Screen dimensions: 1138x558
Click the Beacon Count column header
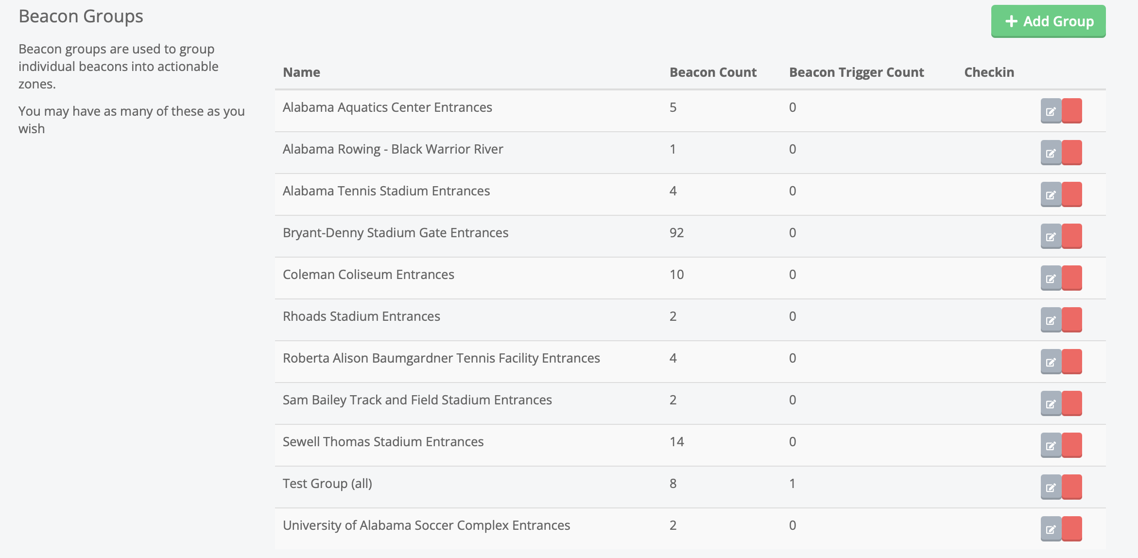coord(713,72)
